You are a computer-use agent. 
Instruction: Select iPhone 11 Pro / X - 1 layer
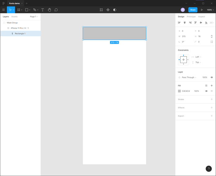[x=20, y=28]
